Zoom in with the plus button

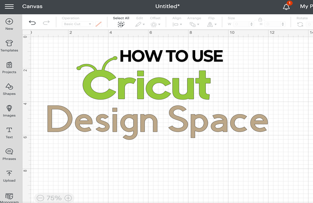click(68, 198)
